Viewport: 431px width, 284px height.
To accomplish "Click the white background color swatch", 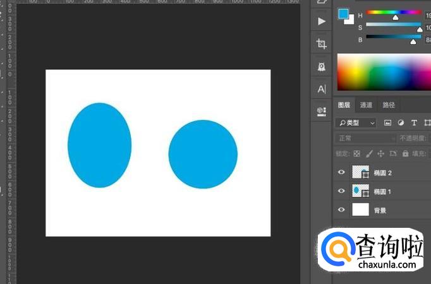I will (x=350, y=21).
